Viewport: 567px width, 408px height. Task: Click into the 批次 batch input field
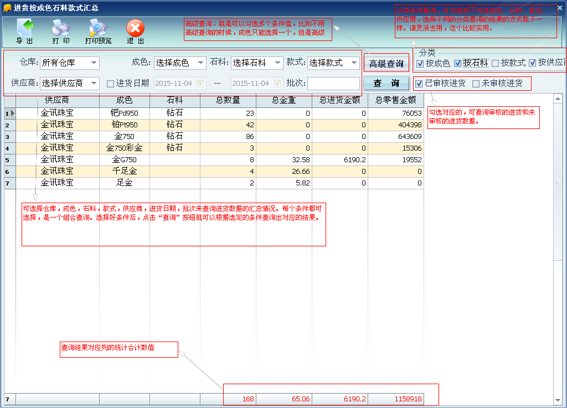pyautogui.click(x=333, y=84)
